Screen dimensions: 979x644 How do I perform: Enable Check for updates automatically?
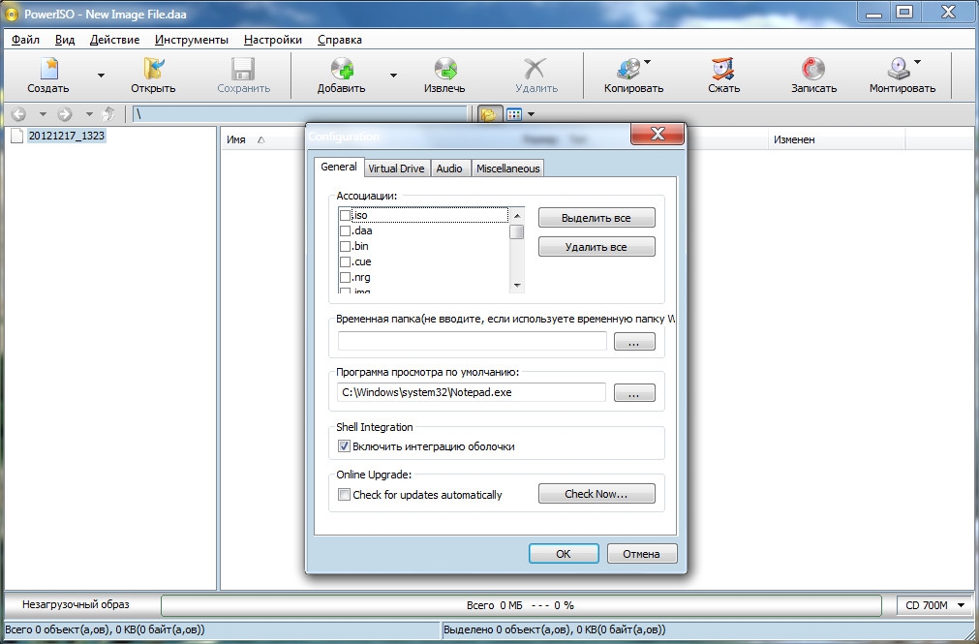pos(344,495)
